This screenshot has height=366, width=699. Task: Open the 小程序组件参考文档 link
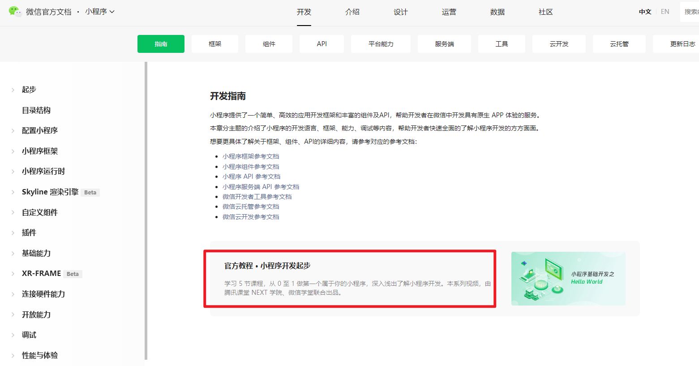(x=251, y=167)
